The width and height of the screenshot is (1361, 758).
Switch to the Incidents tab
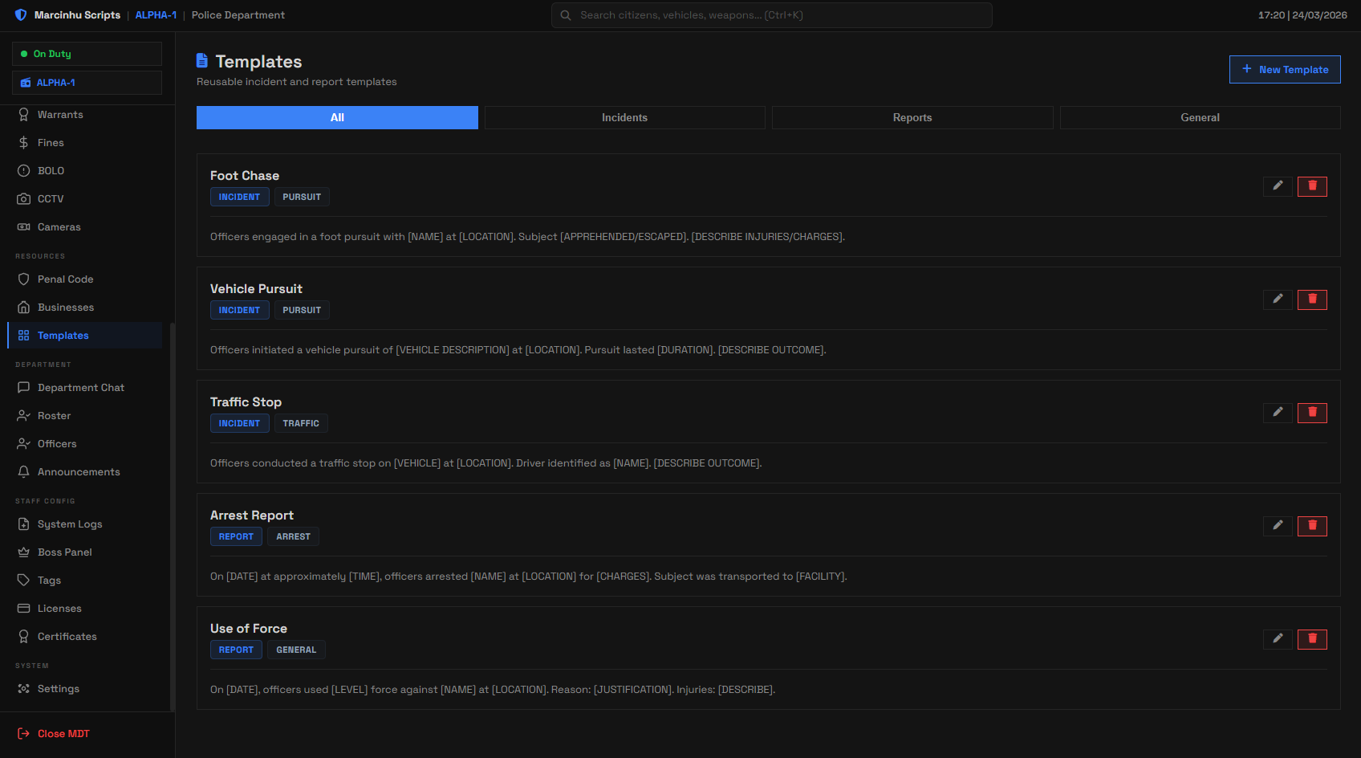(624, 117)
